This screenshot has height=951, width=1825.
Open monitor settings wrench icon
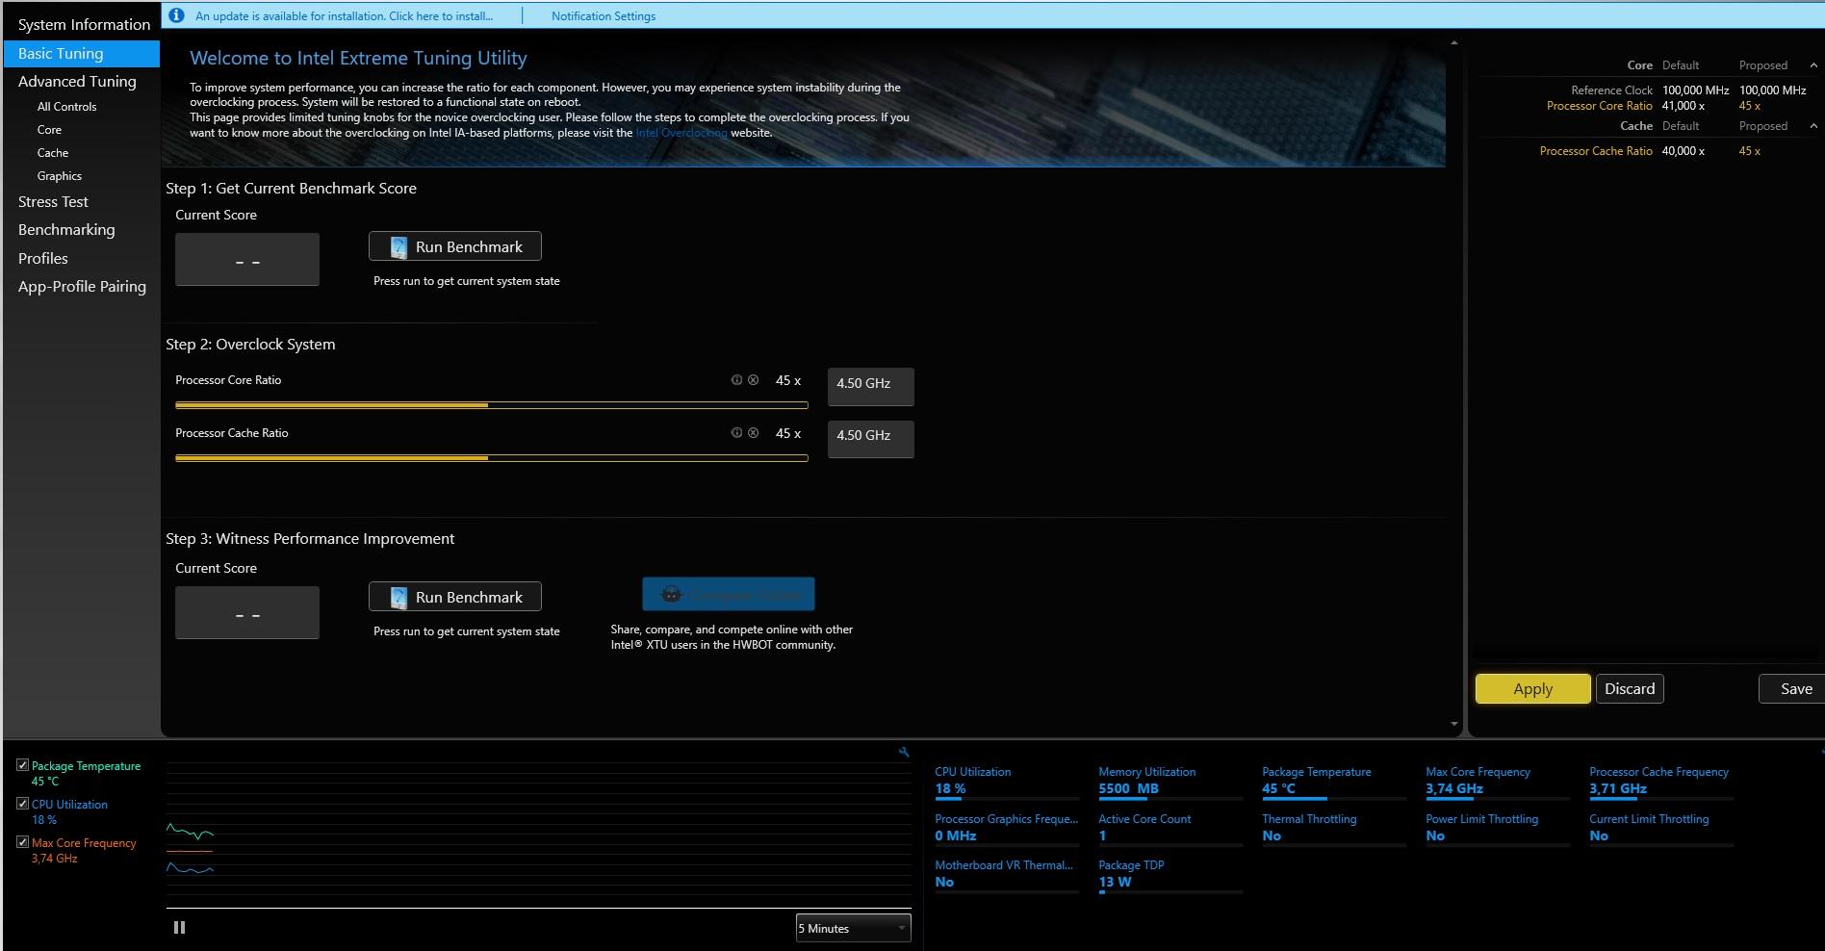904,752
